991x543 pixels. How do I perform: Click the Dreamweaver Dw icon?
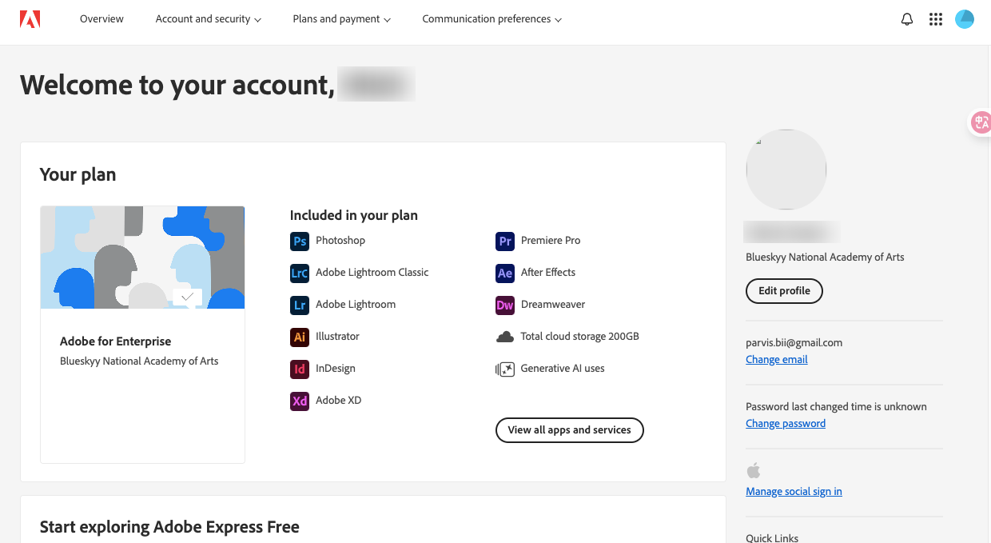coord(505,305)
